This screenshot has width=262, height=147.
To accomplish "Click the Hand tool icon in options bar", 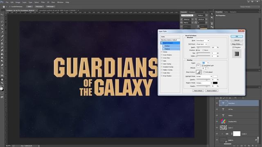I will (4, 7).
